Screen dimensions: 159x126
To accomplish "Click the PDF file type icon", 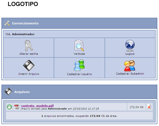I will (x=17, y=107).
